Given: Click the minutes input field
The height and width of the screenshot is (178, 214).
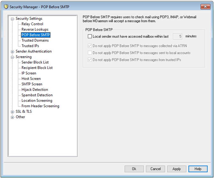Looking at the screenshot, I should coord(177,36).
